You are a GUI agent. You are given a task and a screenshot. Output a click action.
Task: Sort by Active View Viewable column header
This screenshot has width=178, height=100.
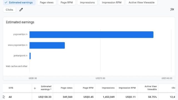tap(150, 88)
